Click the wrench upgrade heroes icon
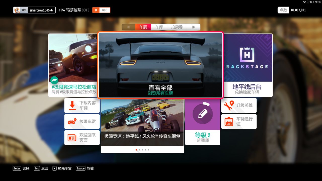Screen dimensions: 322x181 (x=229, y=106)
